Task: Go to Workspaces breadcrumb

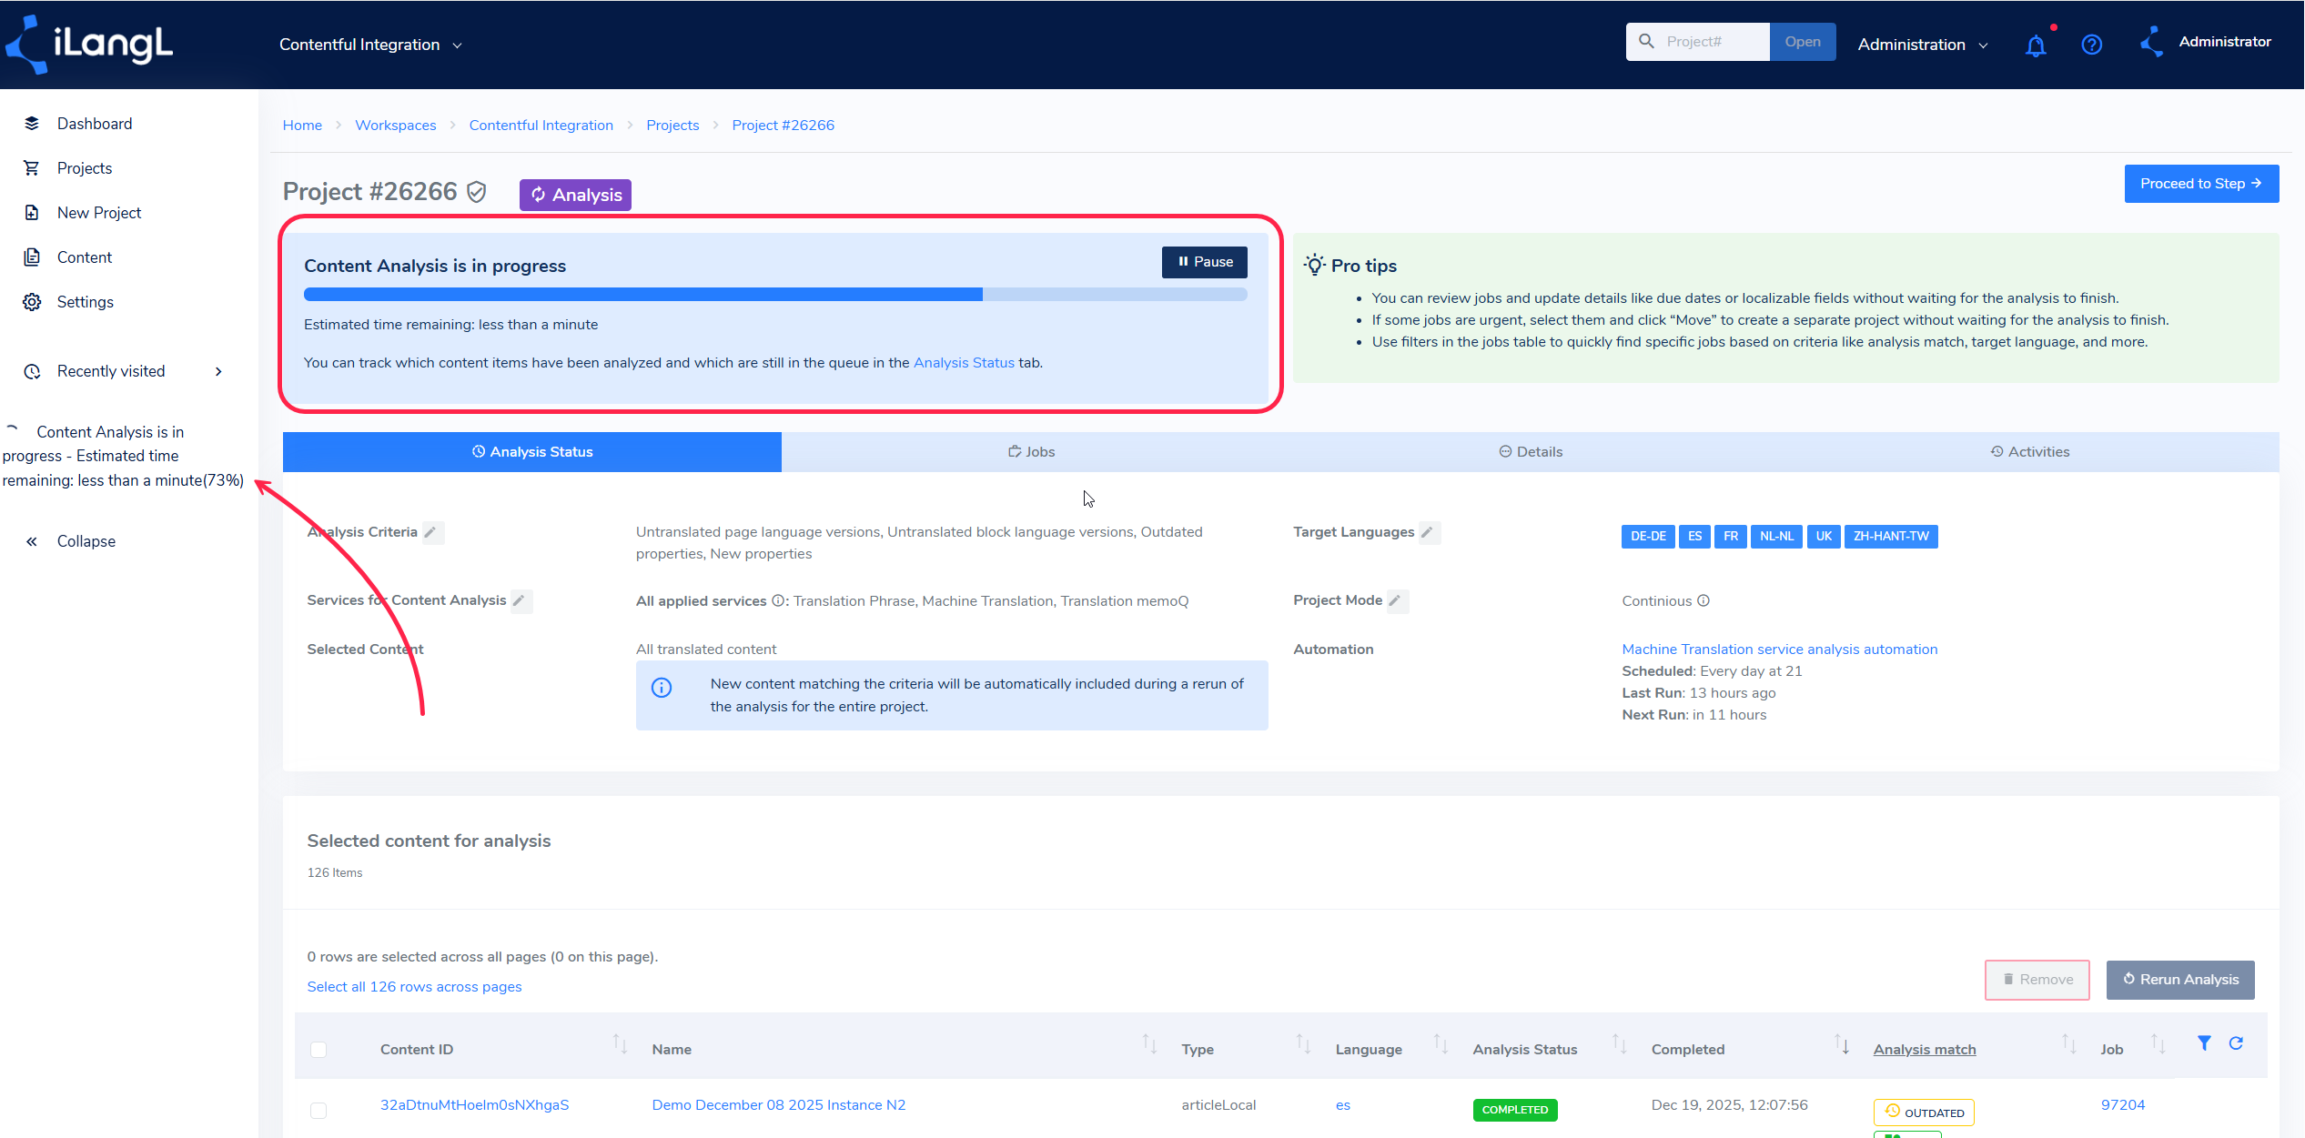Action: pyautogui.click(x=396, y=126)
